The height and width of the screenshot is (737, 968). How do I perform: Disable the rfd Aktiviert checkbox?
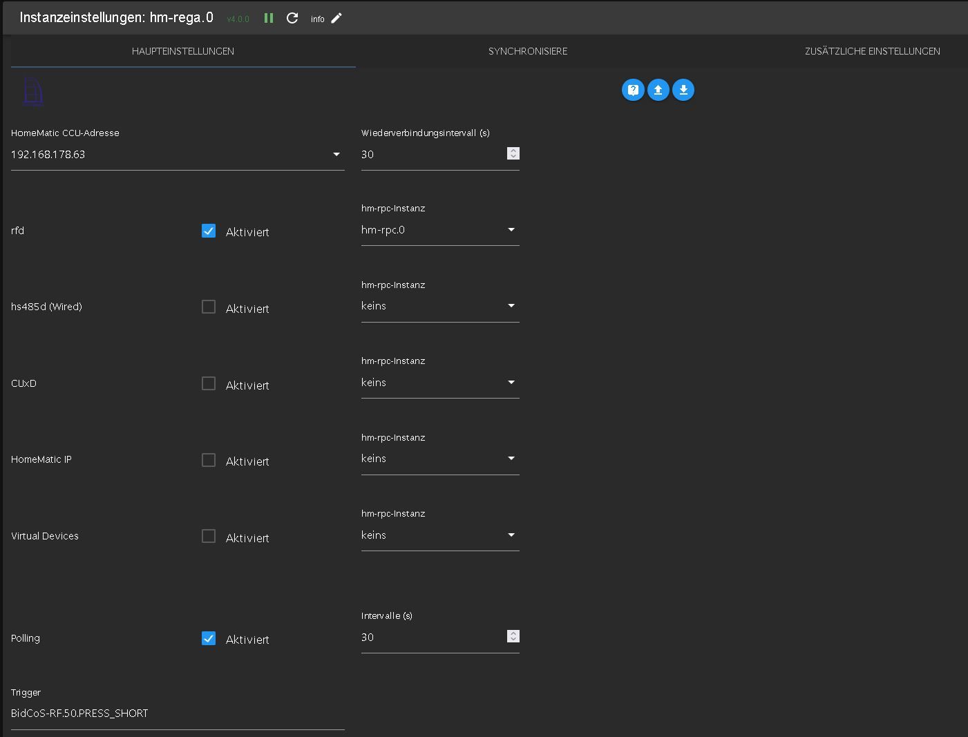(209, 231)
